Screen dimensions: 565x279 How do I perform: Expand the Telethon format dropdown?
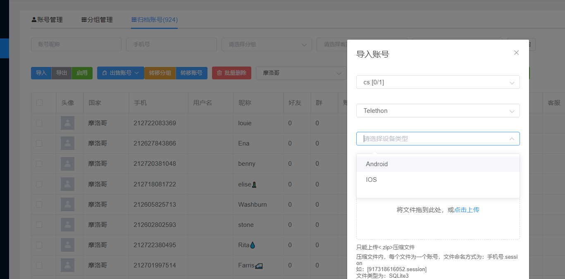(x=438, y=111)
